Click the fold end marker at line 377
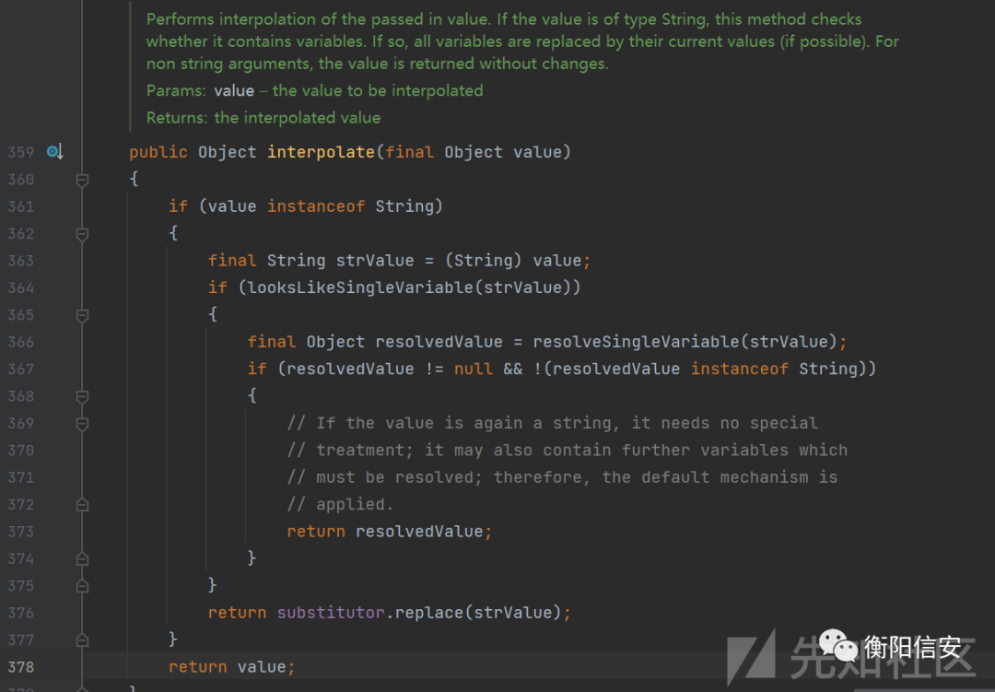The image size is (995, 692). (x=82, y=639)
